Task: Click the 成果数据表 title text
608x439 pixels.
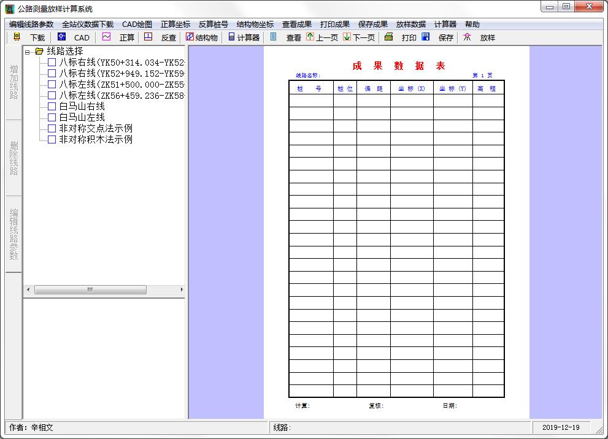Action: point(398,66)
